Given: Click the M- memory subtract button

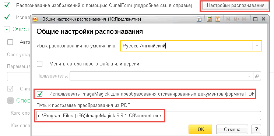Looking at the screenshot, I should pos(245,19).
